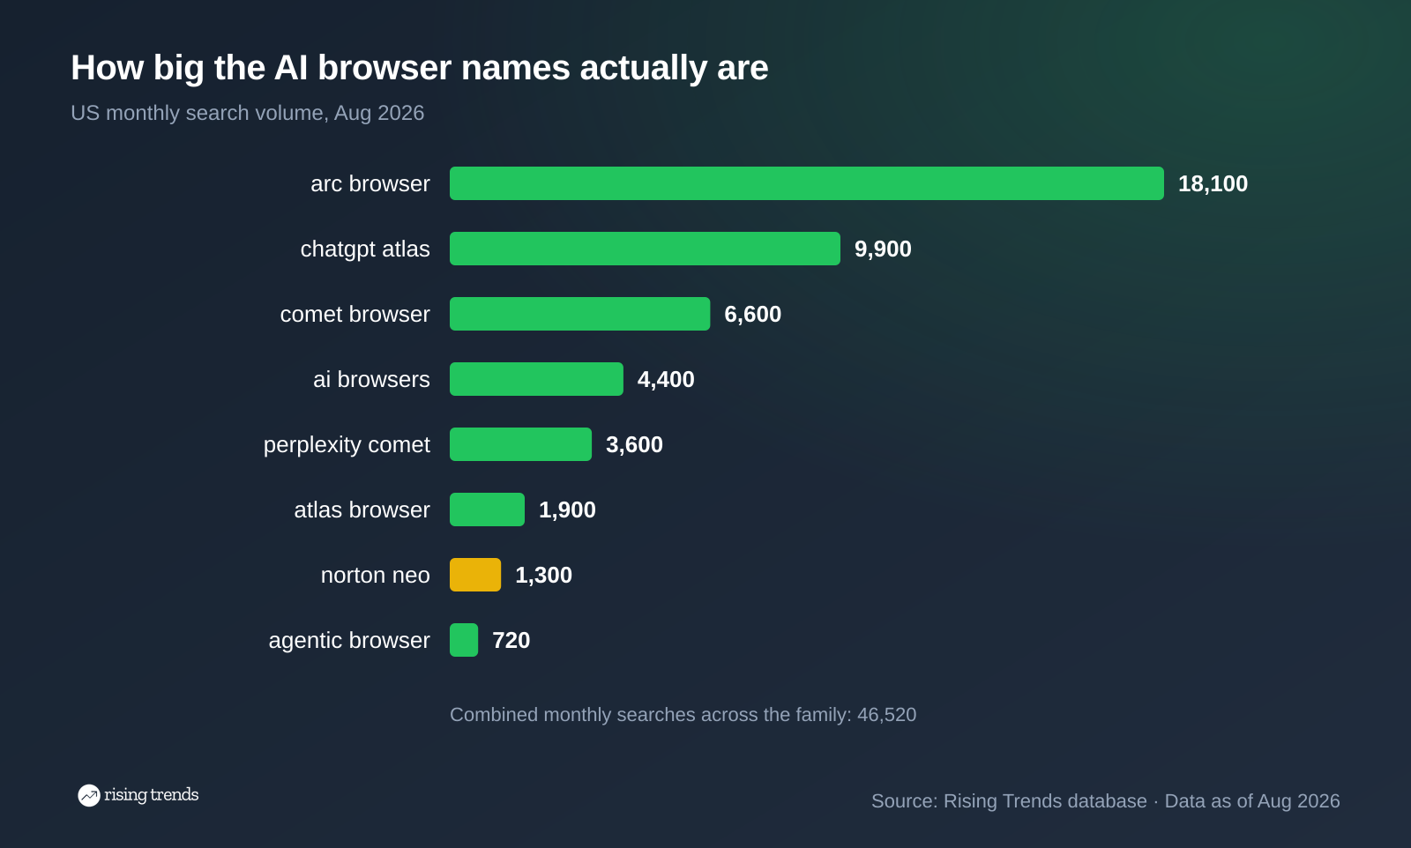Click the value 1,900
The width and height of the screenshot is (1411, 848).
point(567,510)
